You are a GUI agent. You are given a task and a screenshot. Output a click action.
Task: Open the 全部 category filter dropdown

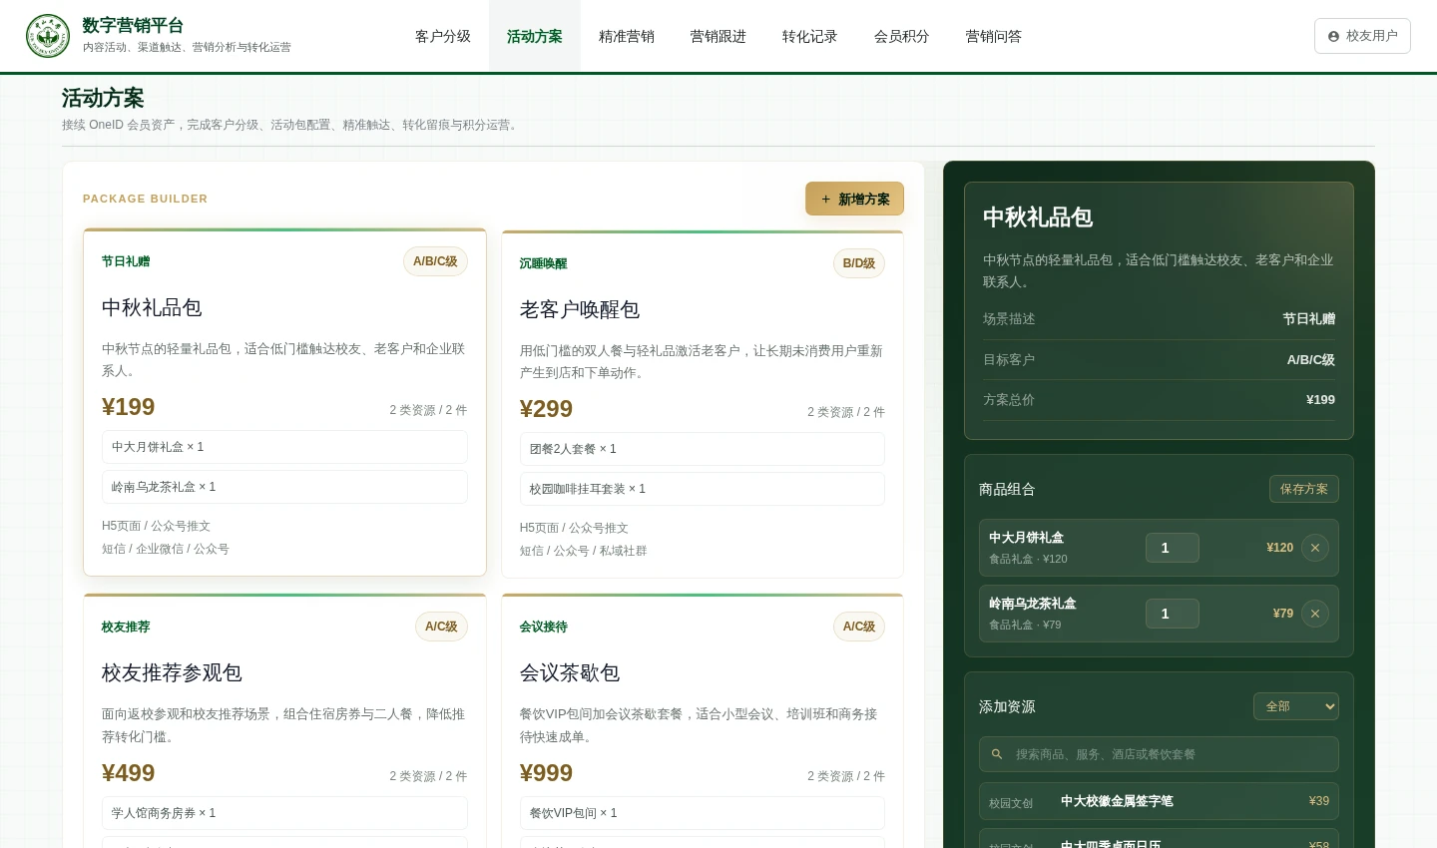(1296, 706)
